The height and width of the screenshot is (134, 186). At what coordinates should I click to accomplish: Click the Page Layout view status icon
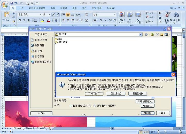[144, 132]
